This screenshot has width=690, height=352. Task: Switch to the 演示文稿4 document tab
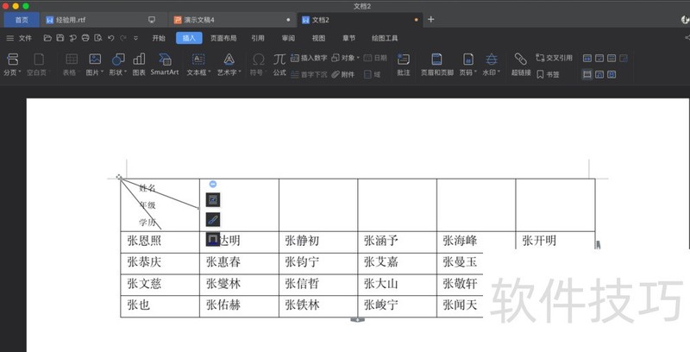point(205,19)
